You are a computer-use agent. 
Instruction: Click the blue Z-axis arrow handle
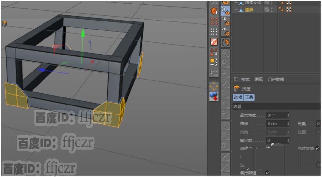tap(42, 70)
